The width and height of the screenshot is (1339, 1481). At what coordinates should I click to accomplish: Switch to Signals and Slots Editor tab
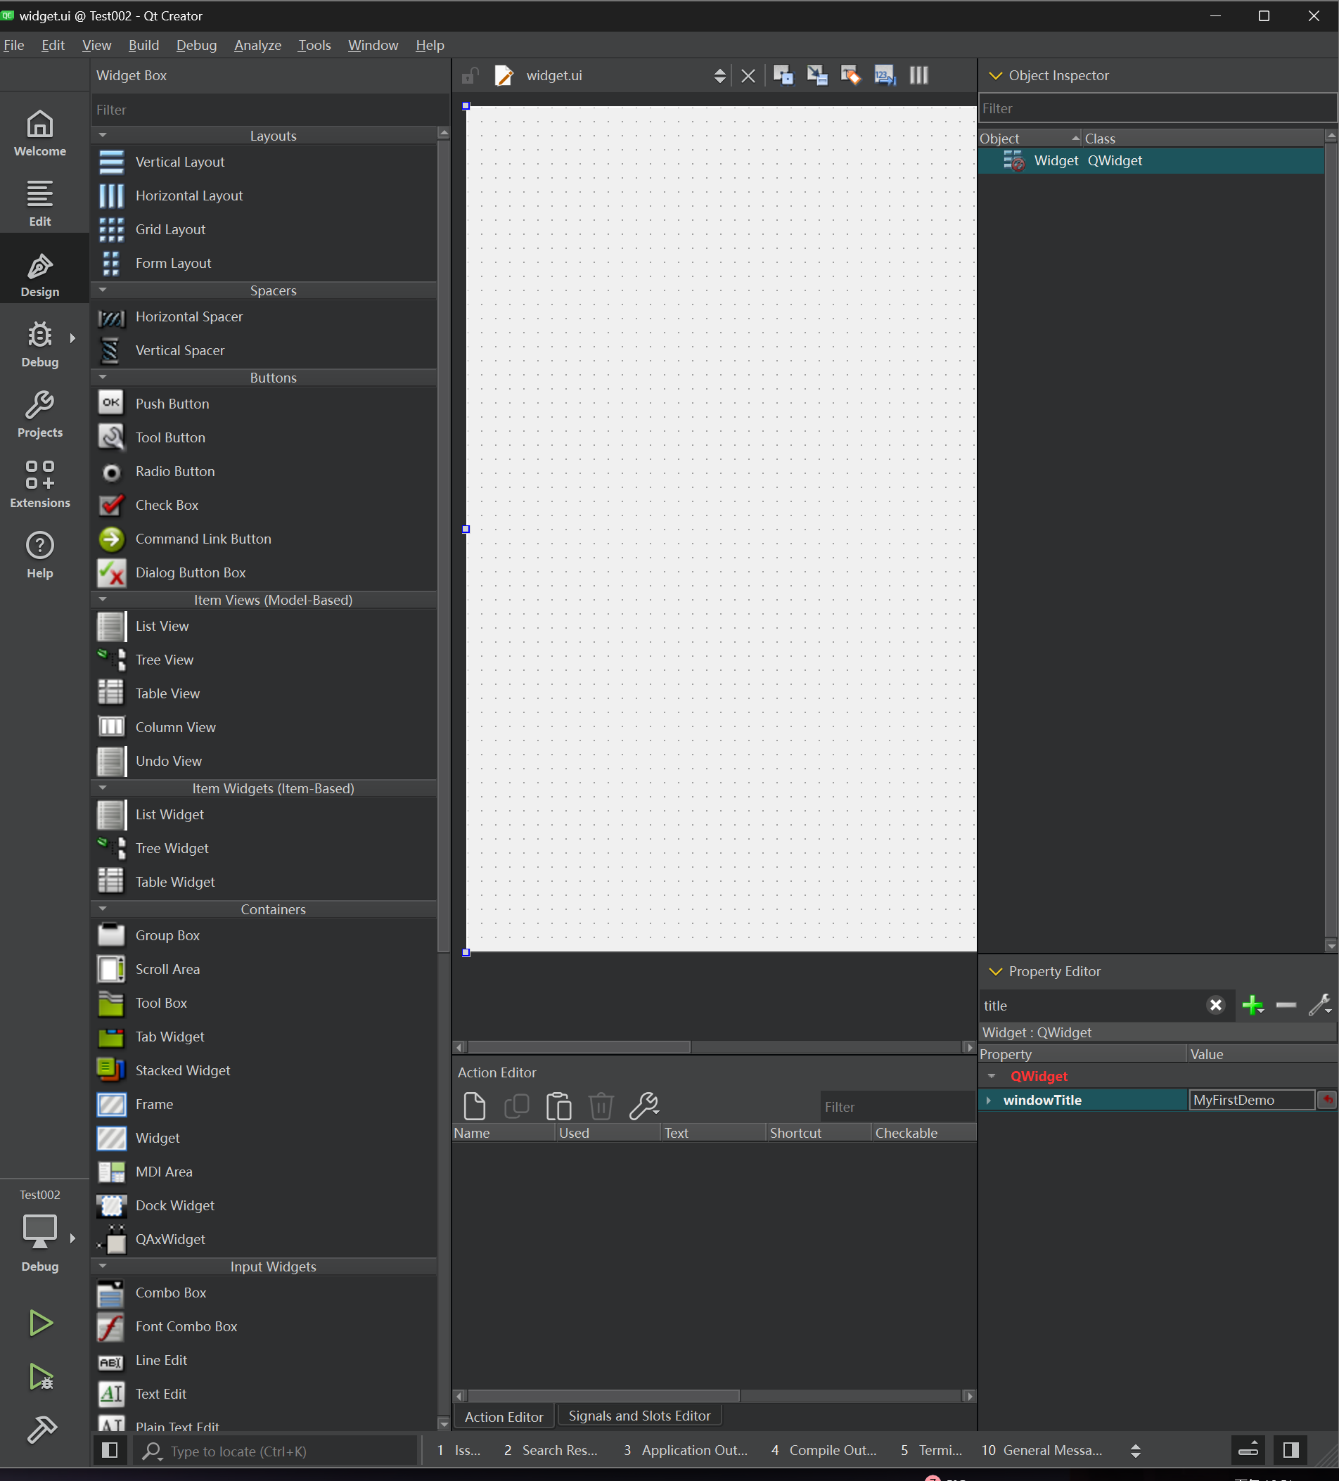(x=639, y=1416)
